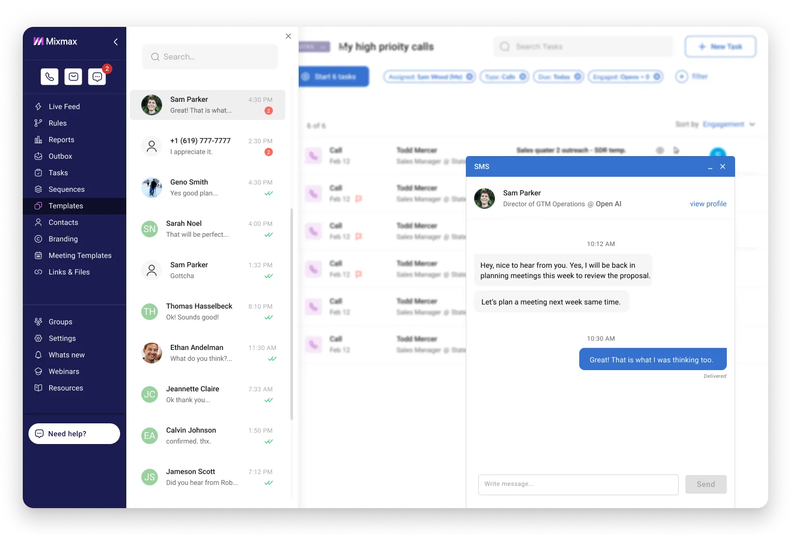Click the Write message input box
This screenshot has height=535, width=791.
[x=578, y=485]
